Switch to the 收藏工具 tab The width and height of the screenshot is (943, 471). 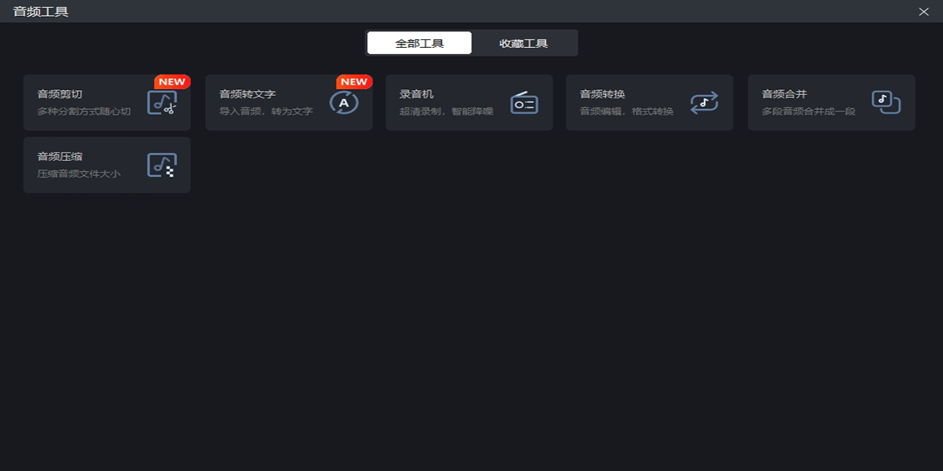coord(524,43)
